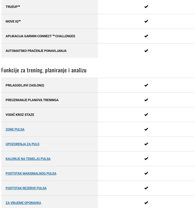Screen dimensions: 196x208
Task: Click checkmark for Postotak rezerve pulsa
Action: (146, 188)
